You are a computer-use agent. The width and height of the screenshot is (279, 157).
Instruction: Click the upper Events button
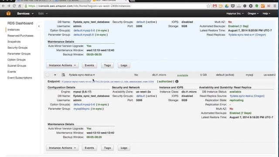89,65
